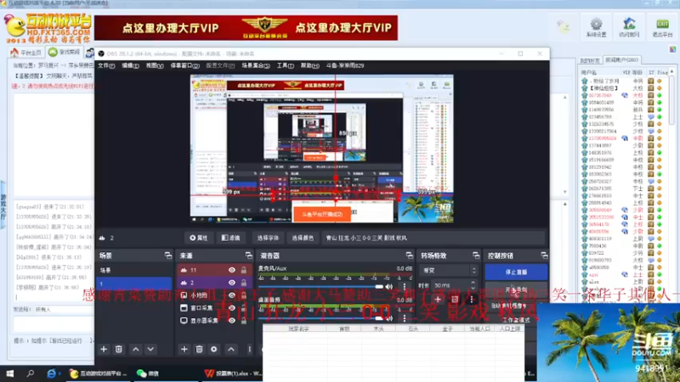The width and height of the screenshot is (680, 382).
Task: Pop out the Controls (控制按钮) dock panel
Action: 544,256
